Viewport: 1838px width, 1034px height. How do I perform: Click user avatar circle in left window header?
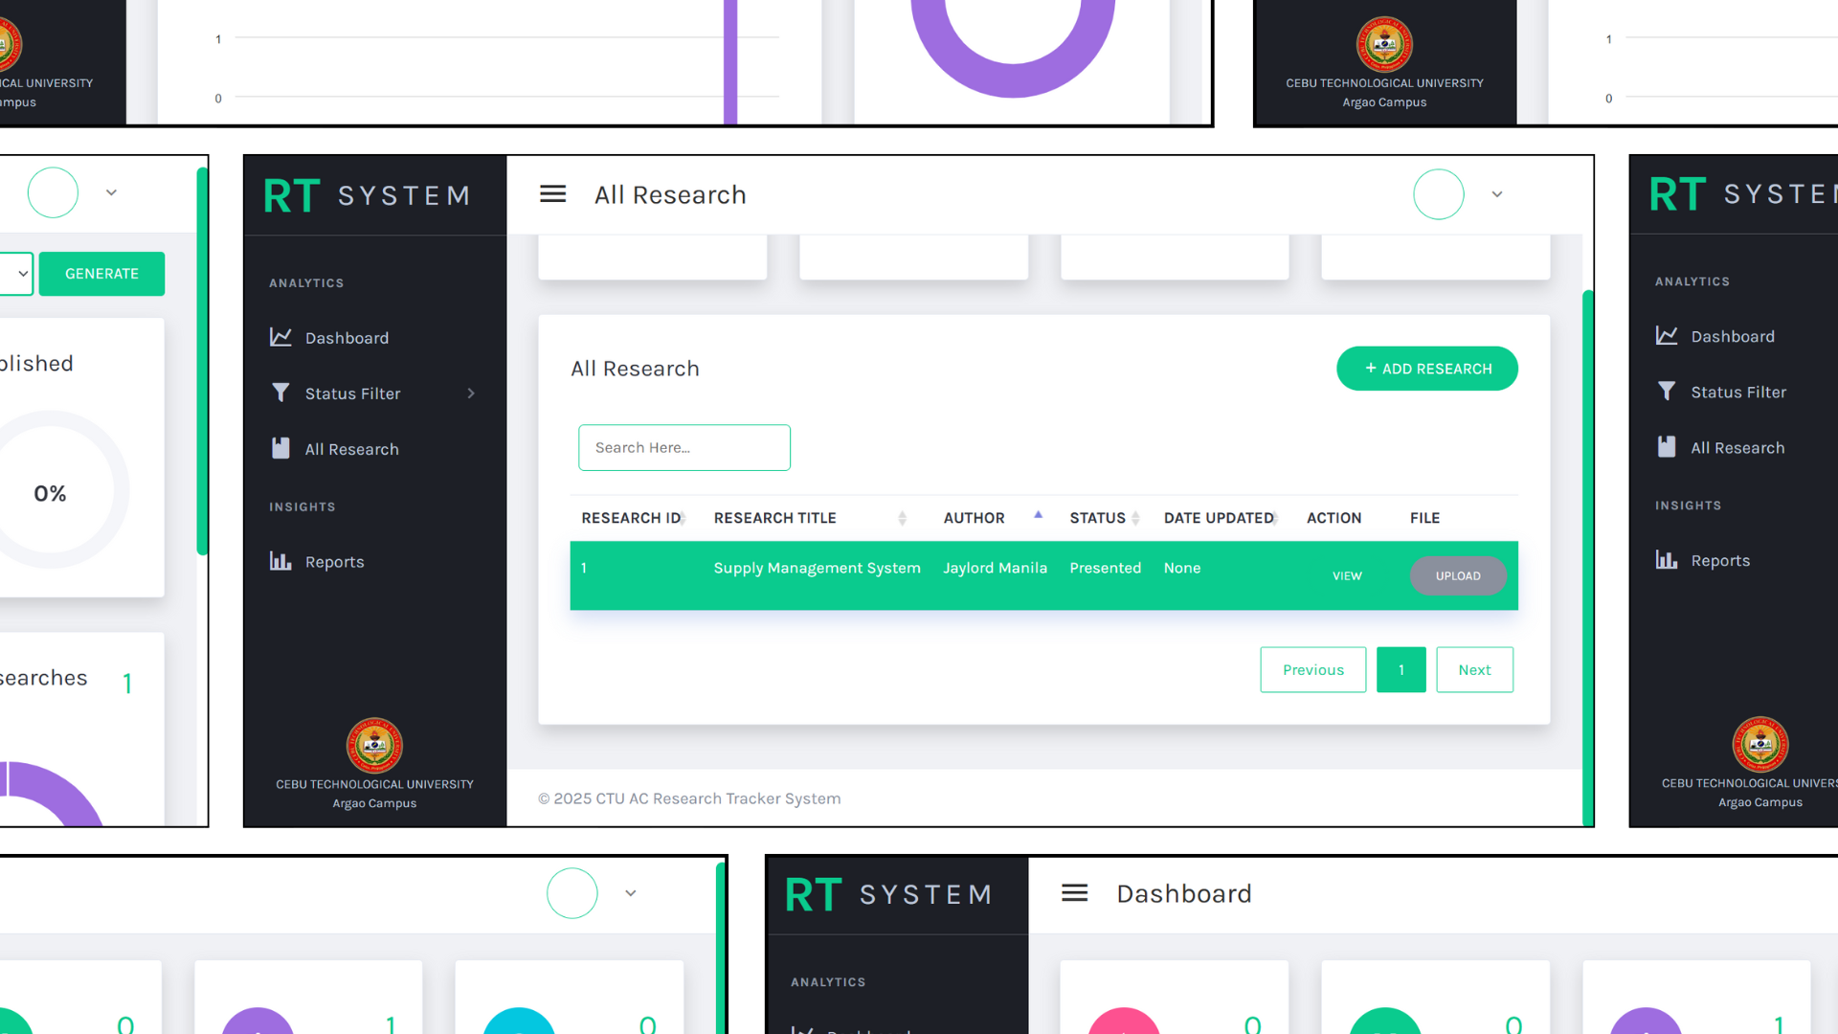53,192
